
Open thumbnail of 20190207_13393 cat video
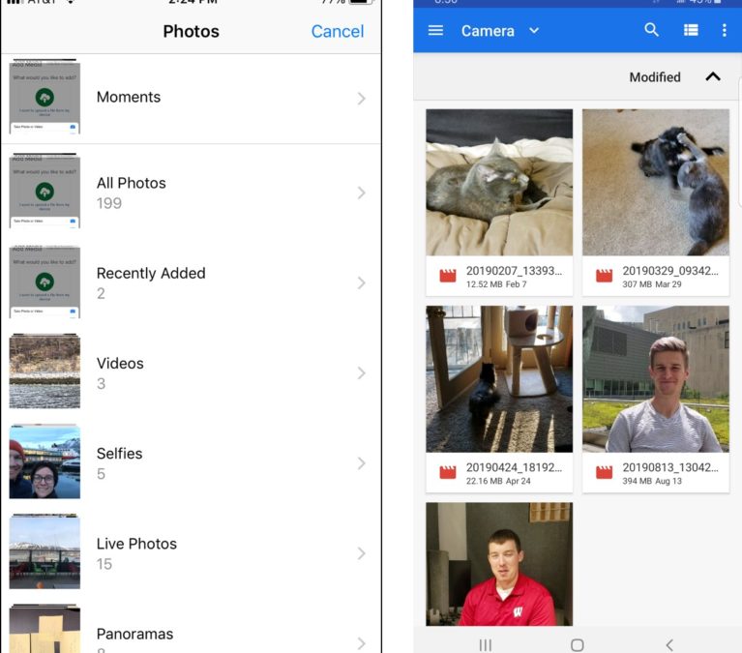(x=499, y=182)
